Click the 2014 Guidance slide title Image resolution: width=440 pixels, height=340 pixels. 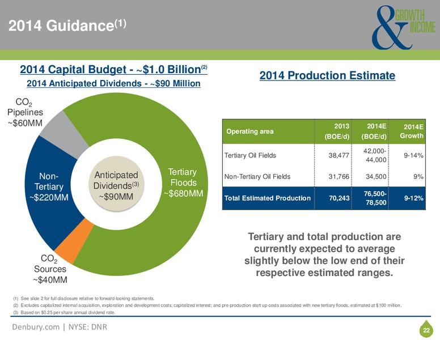tap(67, 25)
